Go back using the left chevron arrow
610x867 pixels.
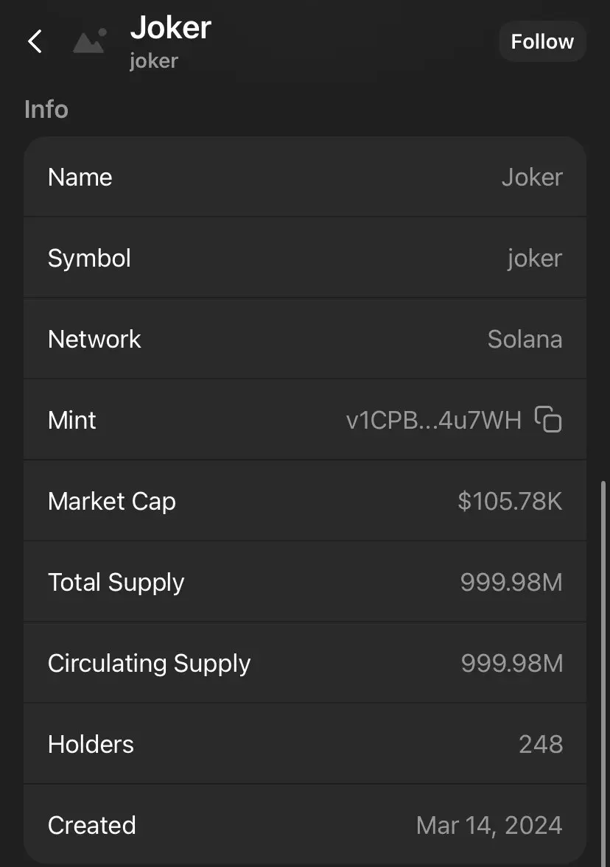pyautogui.click(x=35, y=41)
